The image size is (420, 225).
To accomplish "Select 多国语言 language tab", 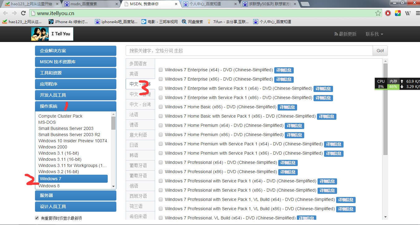I will [x=140, y=64].
